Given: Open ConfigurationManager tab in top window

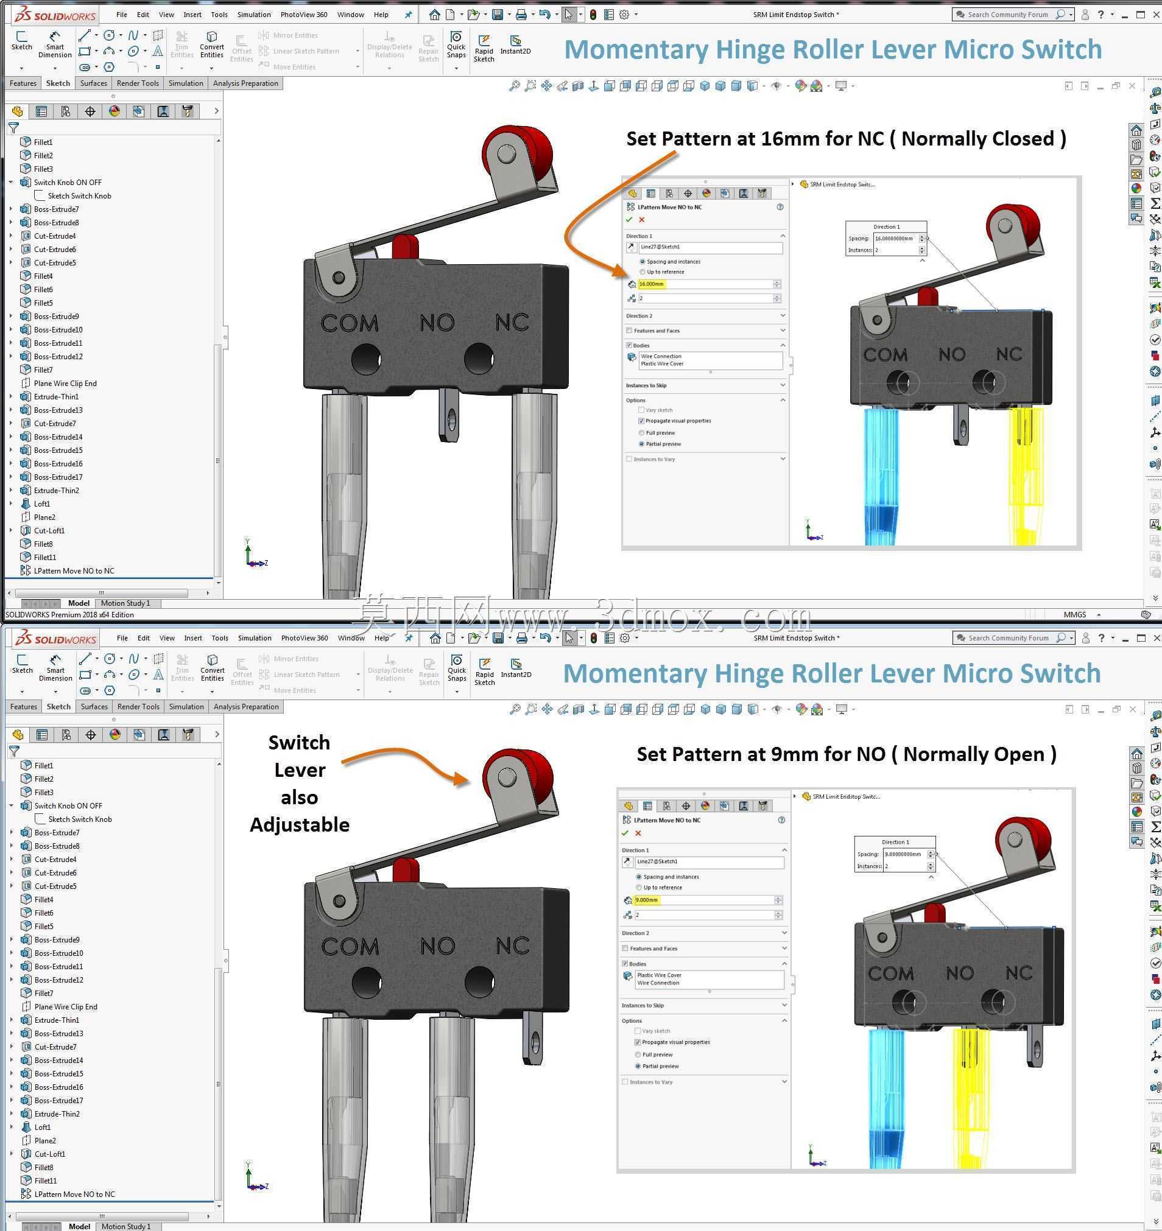Looking at the screenshot, I should [66, 111].
